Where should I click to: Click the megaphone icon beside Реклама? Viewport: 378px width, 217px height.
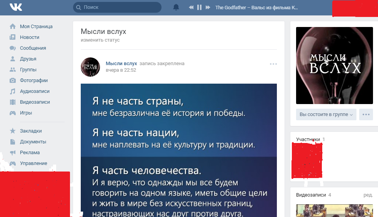[x=13, y=153]
